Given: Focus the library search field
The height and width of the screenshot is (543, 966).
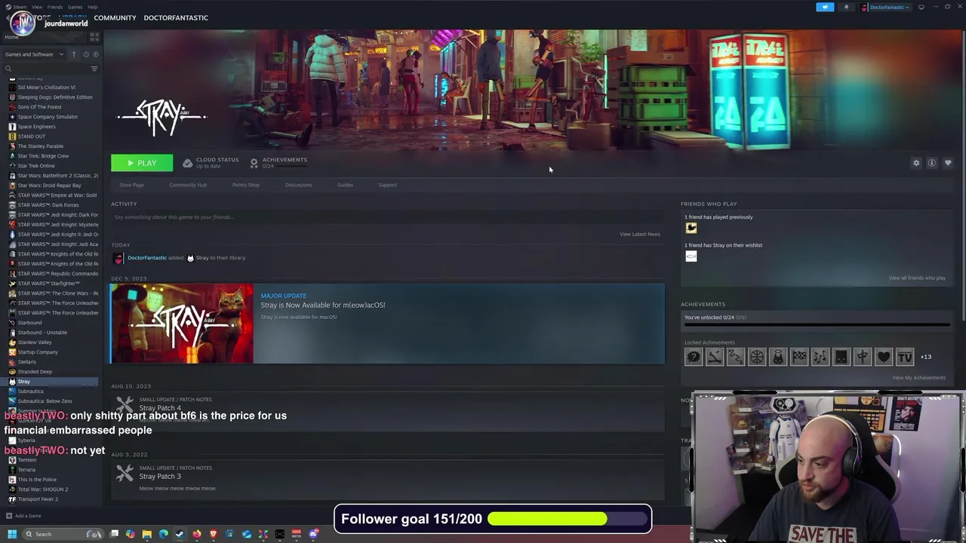Looking at the screenshot, I should click(47, 69).
